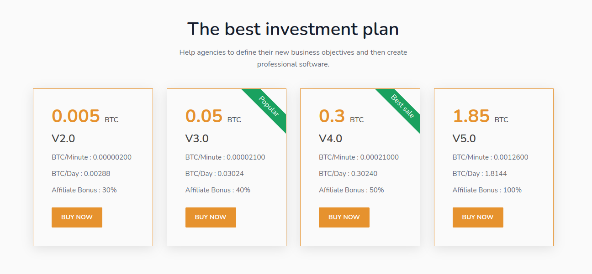
Task: Click the V4.0 plan title
Action: pyautogui.click(x=331, y=139)
